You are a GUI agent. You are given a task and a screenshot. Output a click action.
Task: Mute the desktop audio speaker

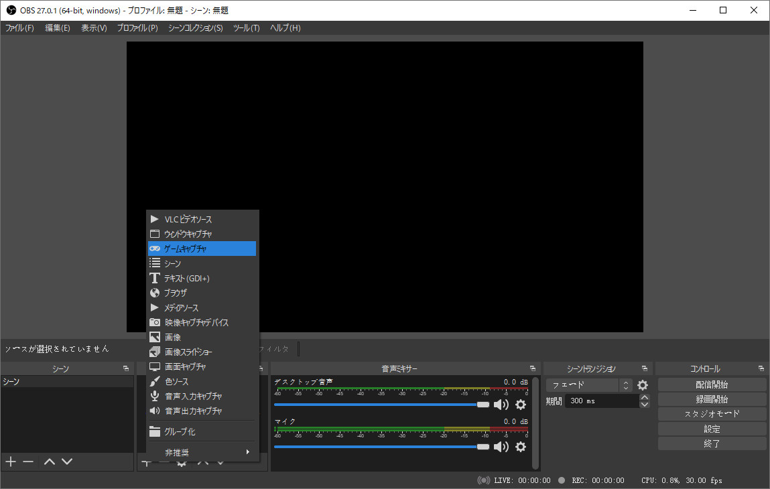(501, 405)
